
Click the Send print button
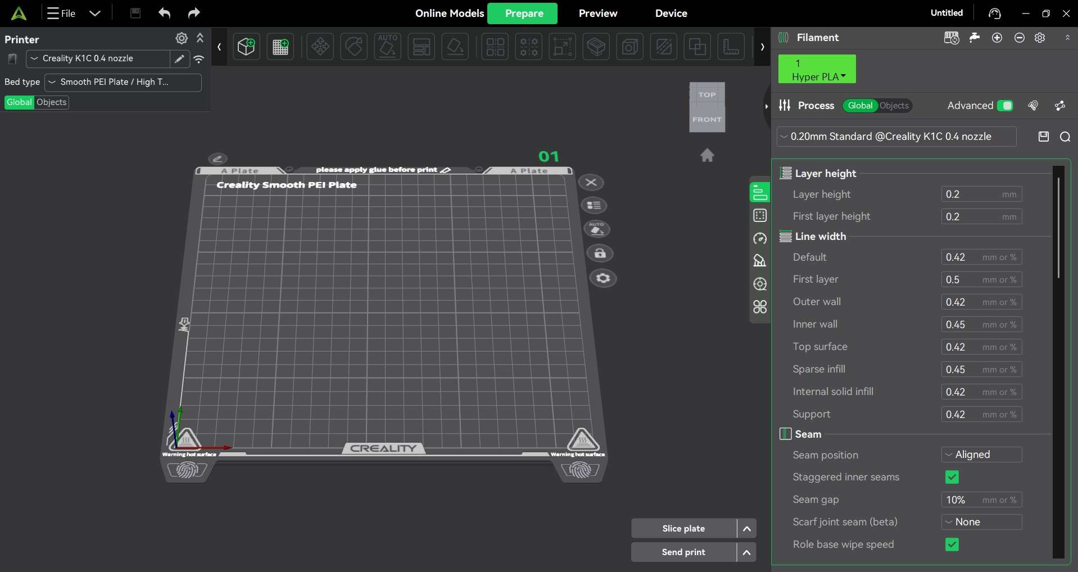tap(683, 552)
